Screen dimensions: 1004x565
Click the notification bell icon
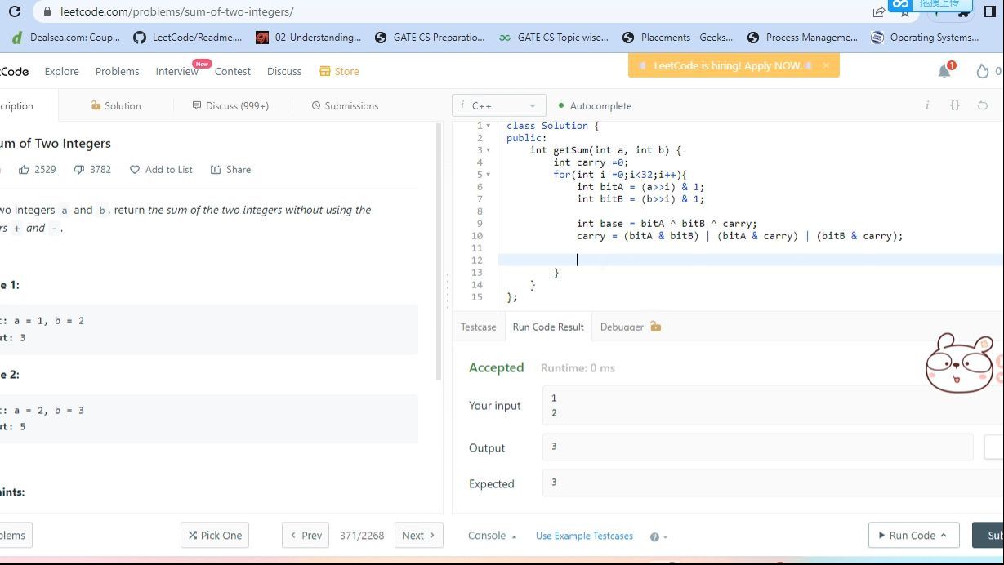pos(944,72)
